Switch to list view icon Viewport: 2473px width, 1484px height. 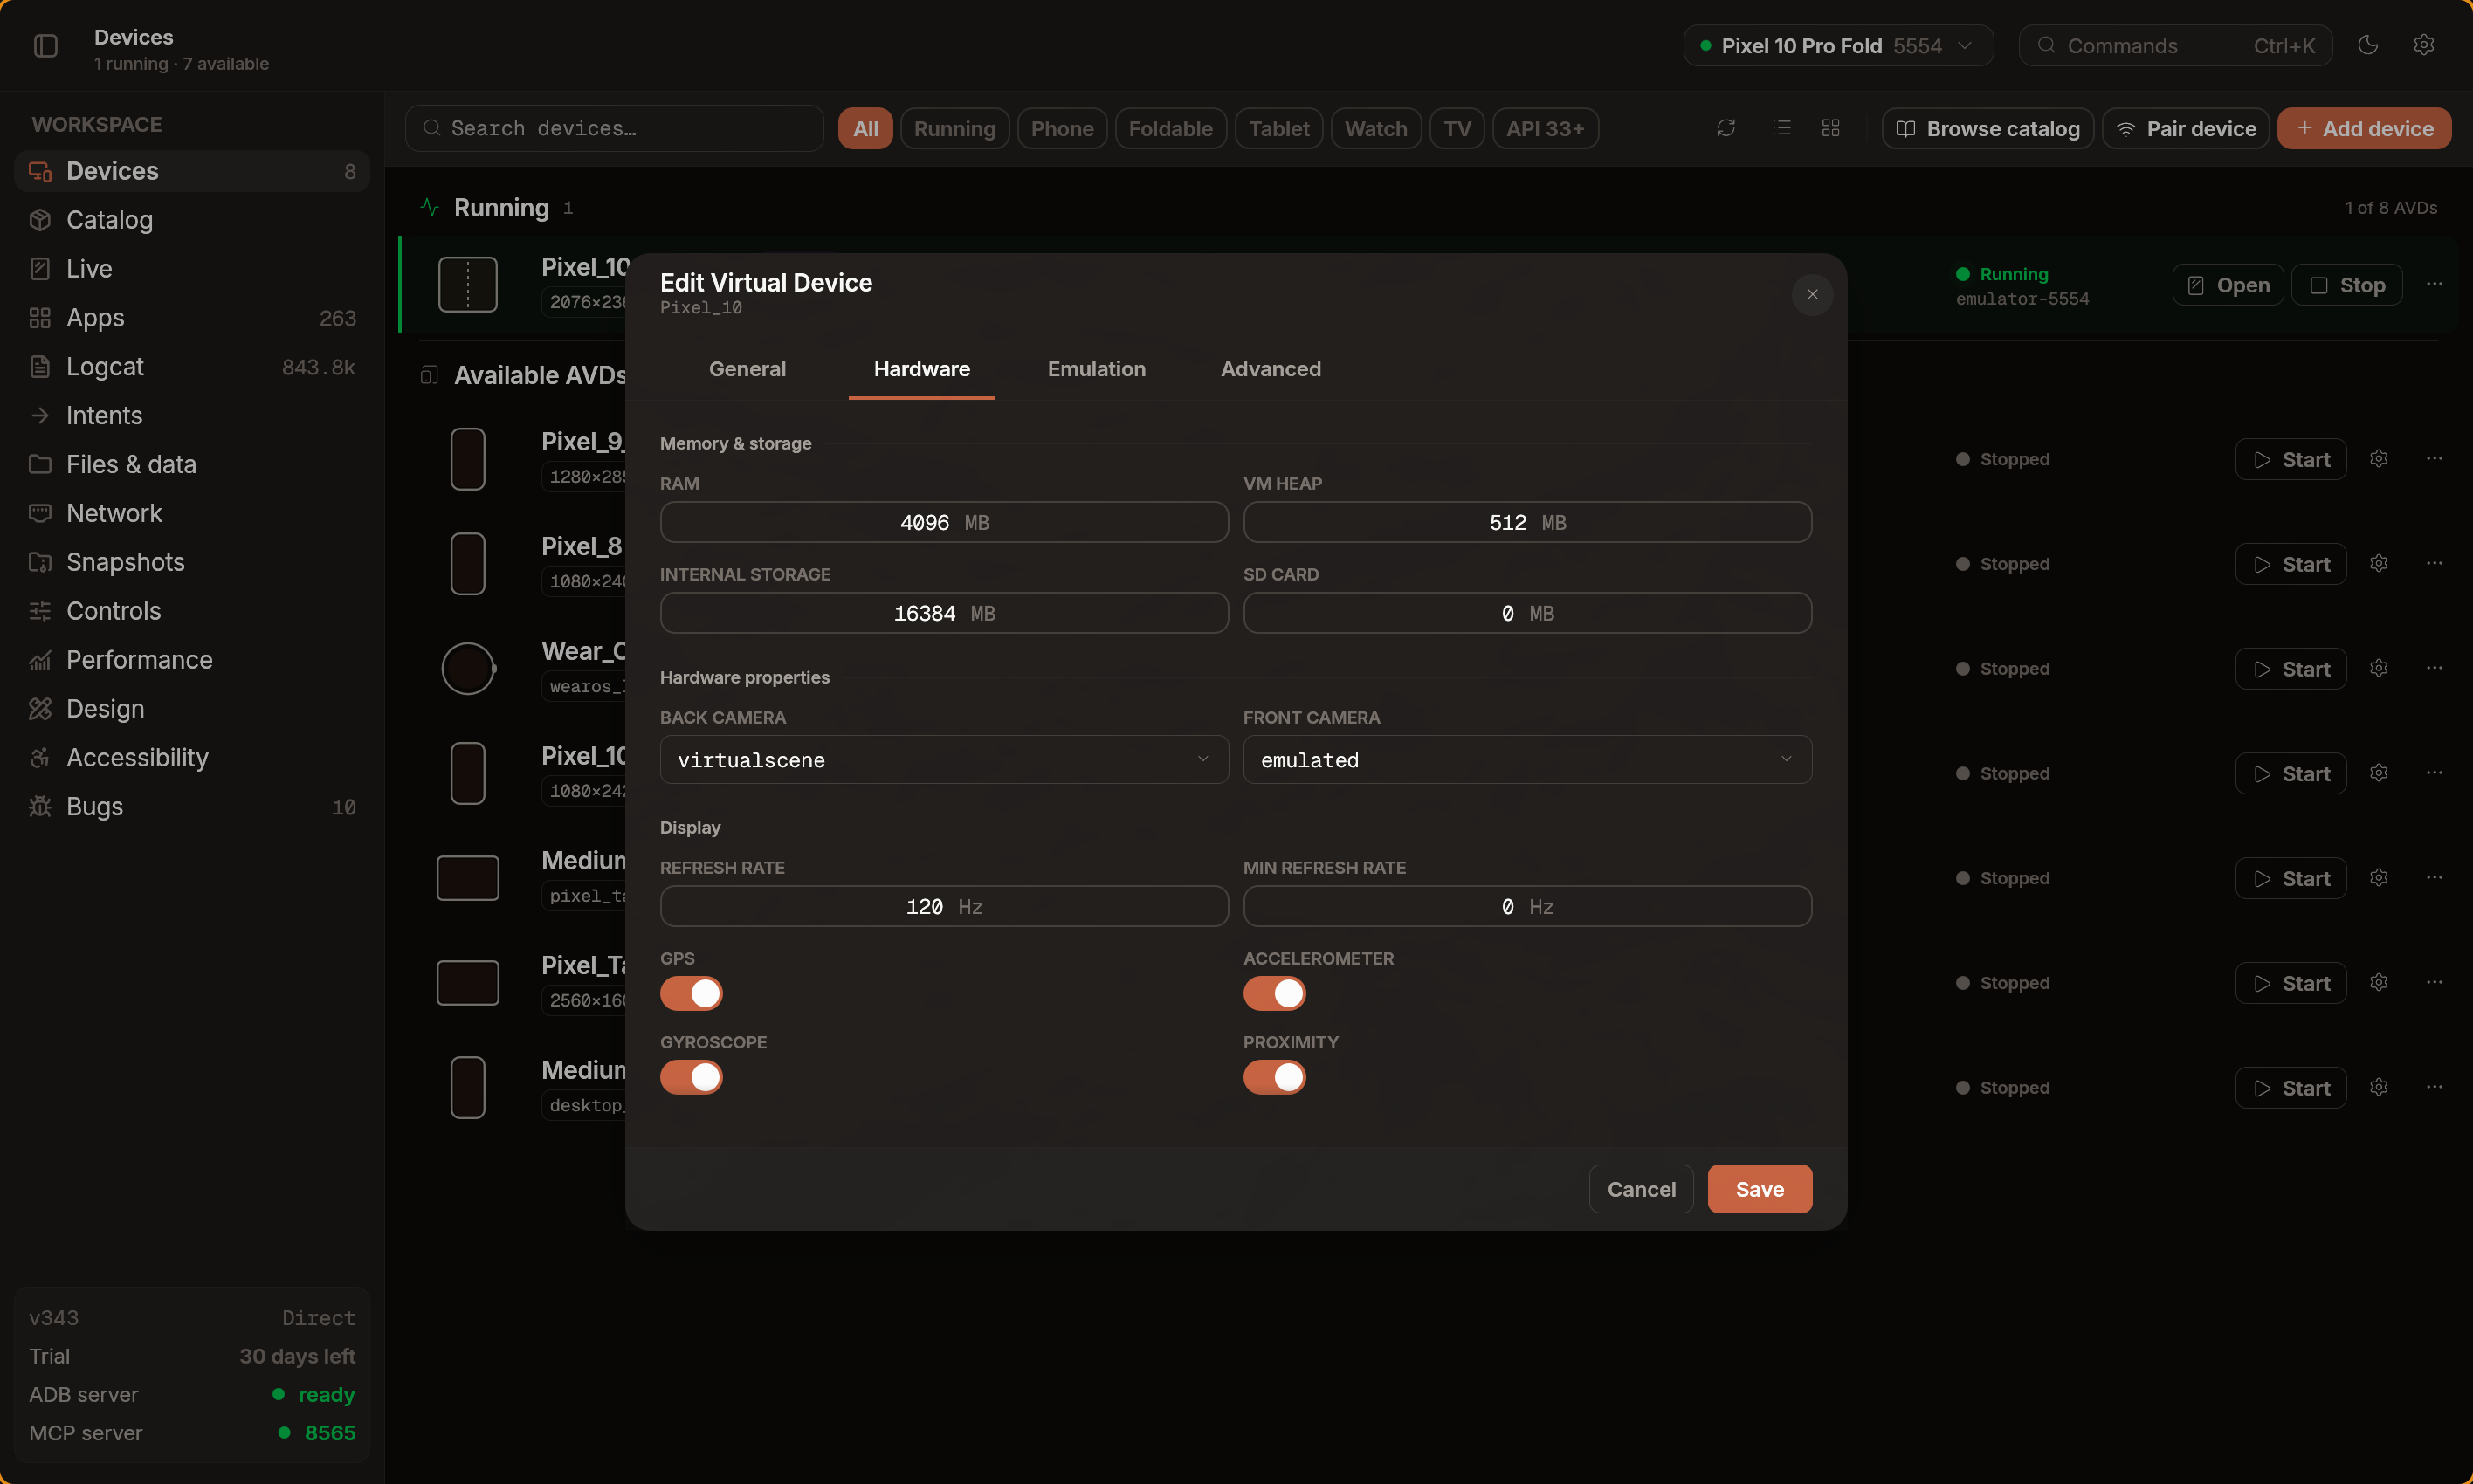point(1782,128)
